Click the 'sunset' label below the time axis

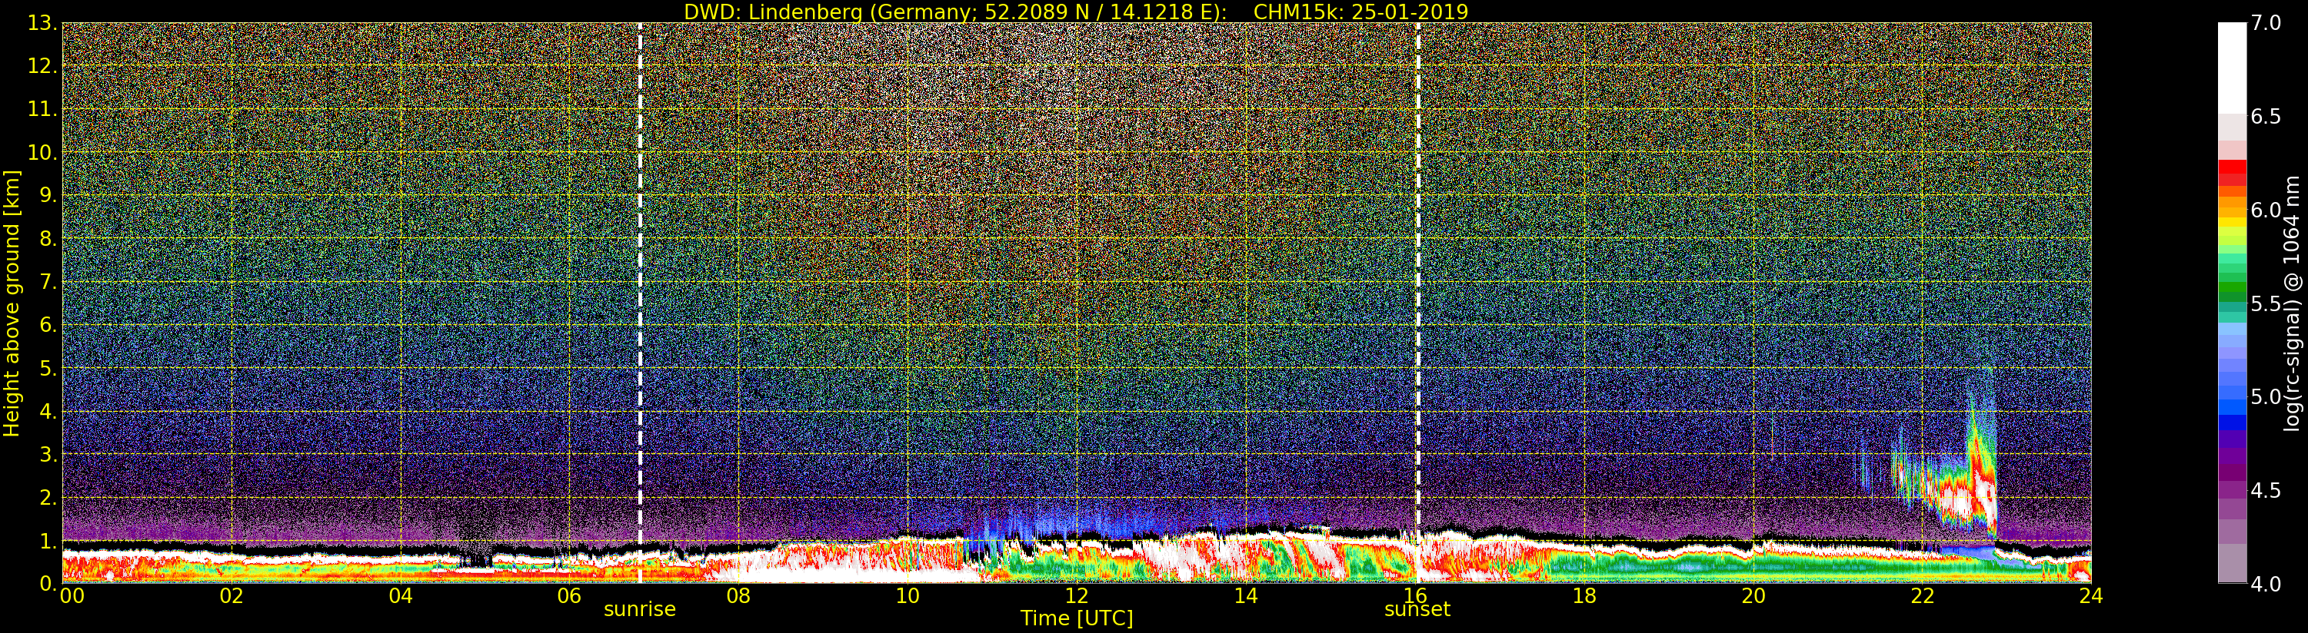point(1417,610)
